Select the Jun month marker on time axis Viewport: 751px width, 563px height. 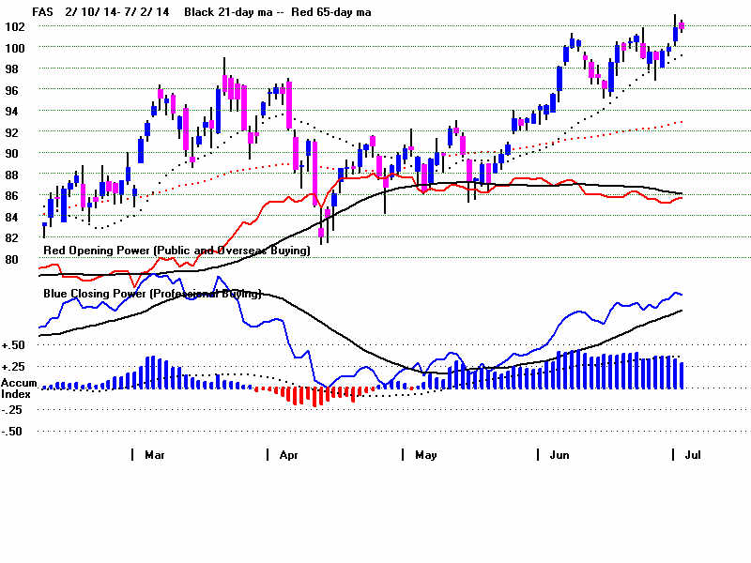pos(559,455)
